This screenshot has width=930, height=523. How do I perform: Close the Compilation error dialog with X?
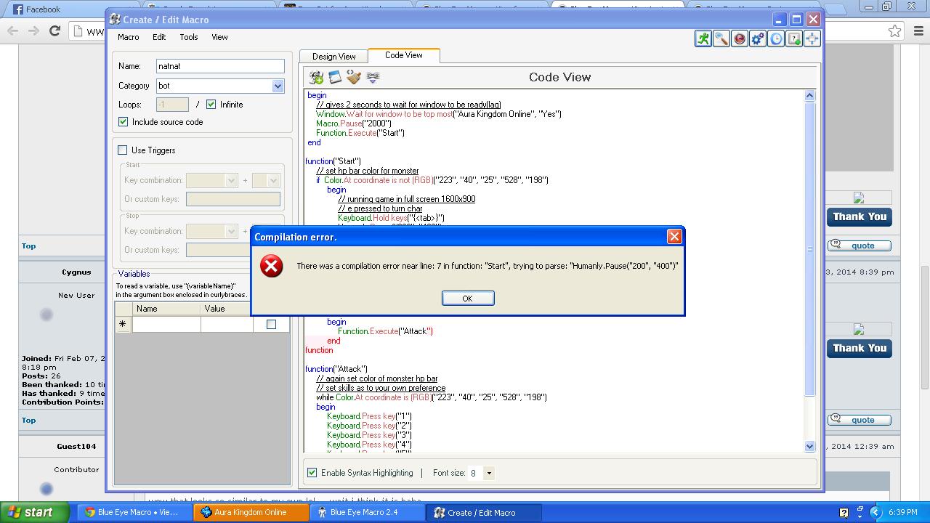674,236
